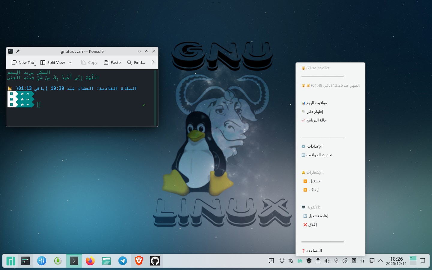
Task: Expand more Konsole toolbar actions chevron
Action: click(x=153, y=62)
